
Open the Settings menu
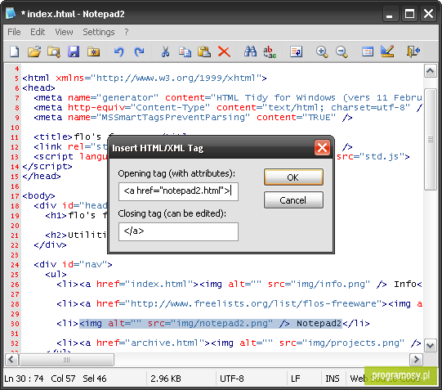coord(99,32)
